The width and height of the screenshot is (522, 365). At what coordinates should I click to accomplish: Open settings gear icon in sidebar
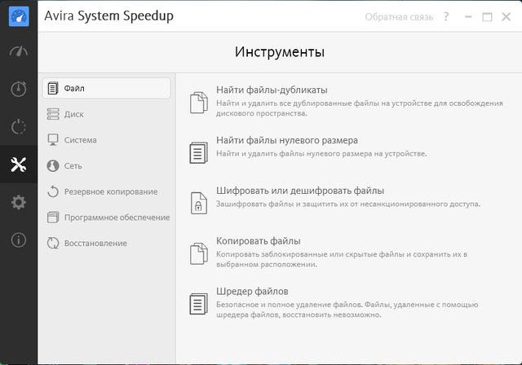pos(18,202)
